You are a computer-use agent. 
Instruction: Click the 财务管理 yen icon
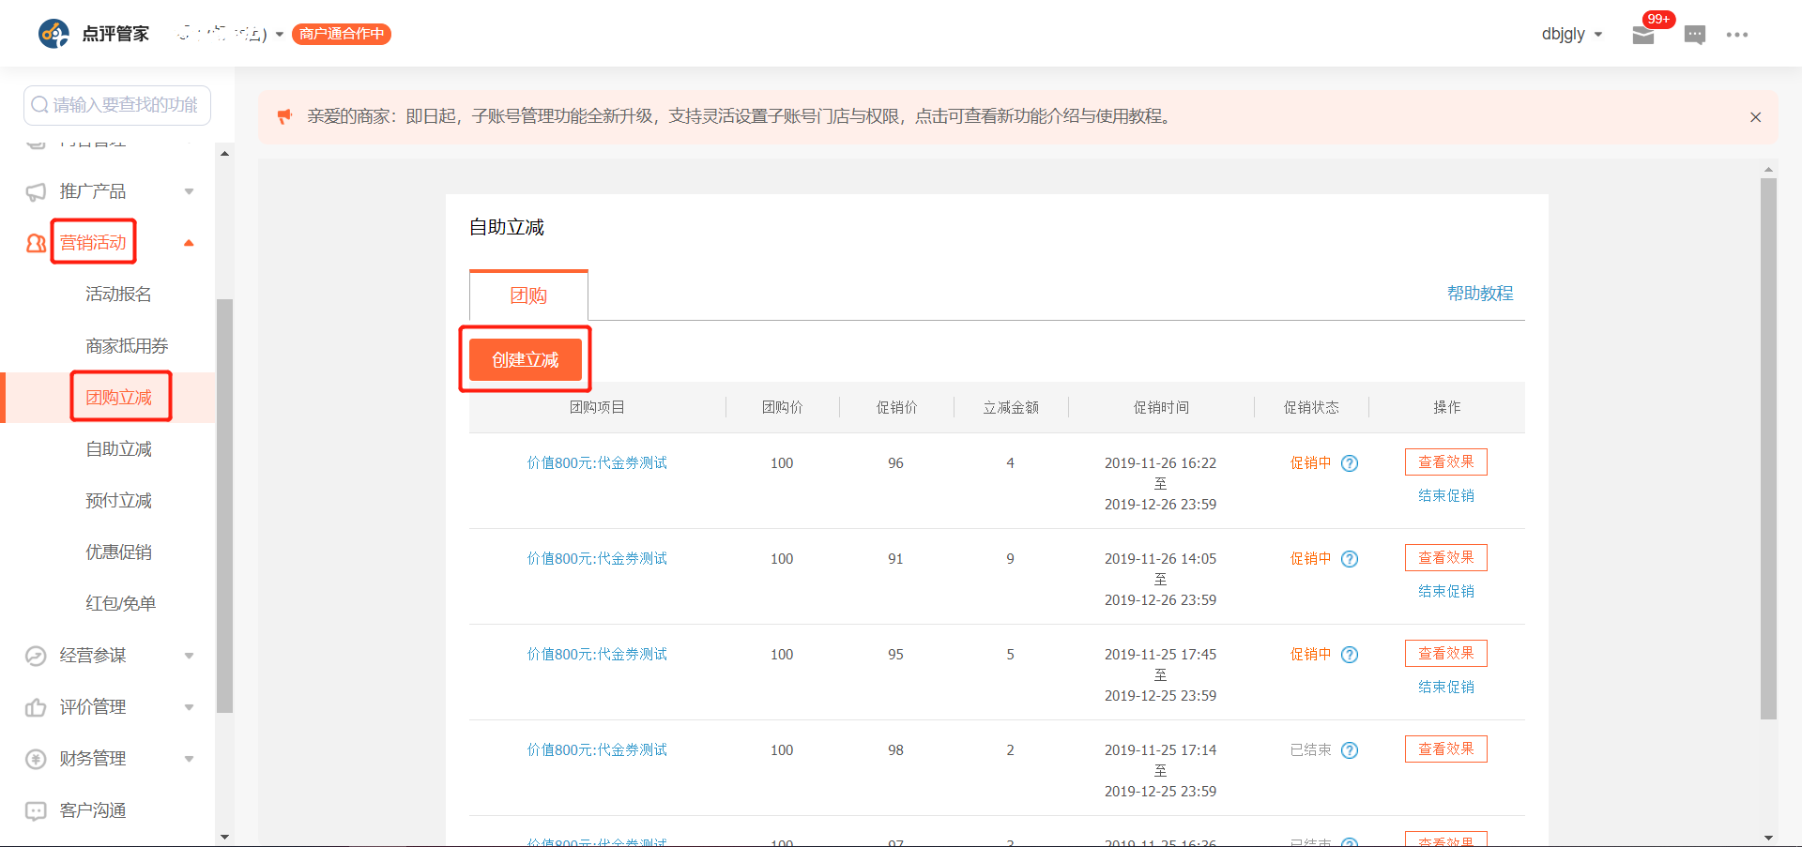[x=36, y=759]
